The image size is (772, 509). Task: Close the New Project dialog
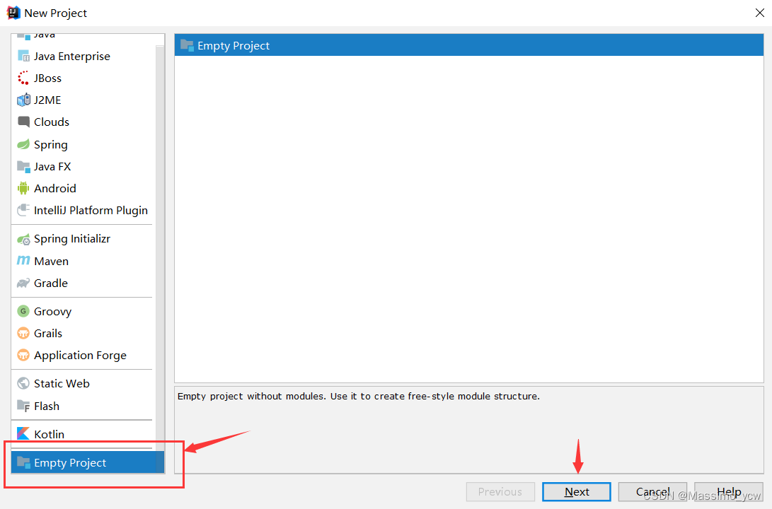tap(760, 13)
